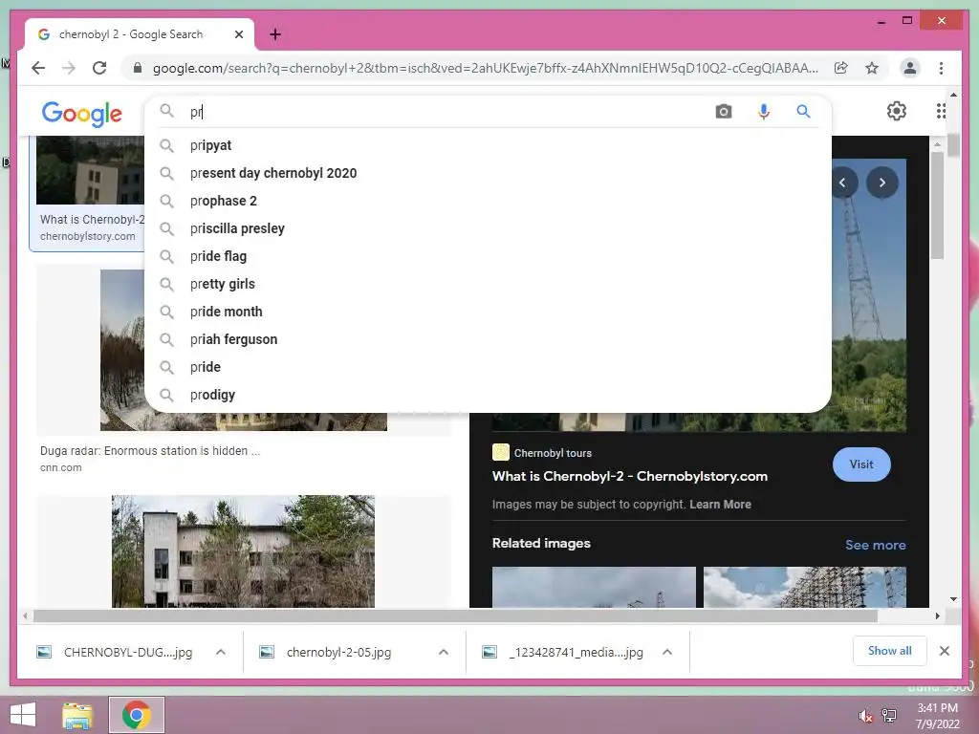Expand options for _123428741_media...jpg download
This screenshot has width=979, height=734.
tap(666, 652)
